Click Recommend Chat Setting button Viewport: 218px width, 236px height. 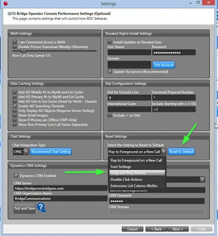(x=51, y=152)
